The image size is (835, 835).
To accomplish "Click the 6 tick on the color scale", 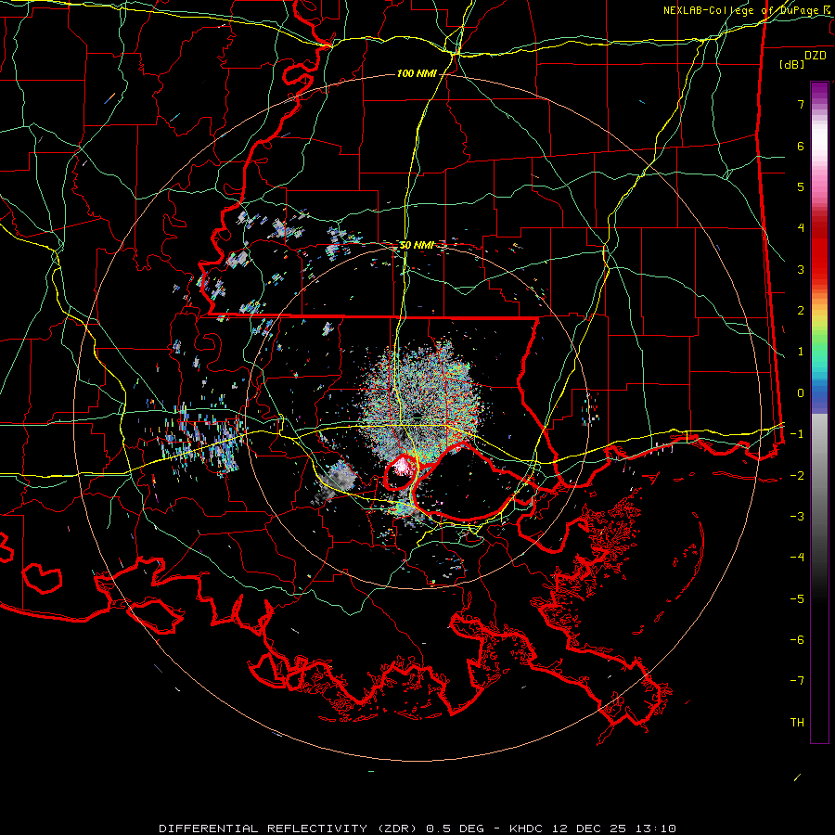I will (x=801, y=146).
